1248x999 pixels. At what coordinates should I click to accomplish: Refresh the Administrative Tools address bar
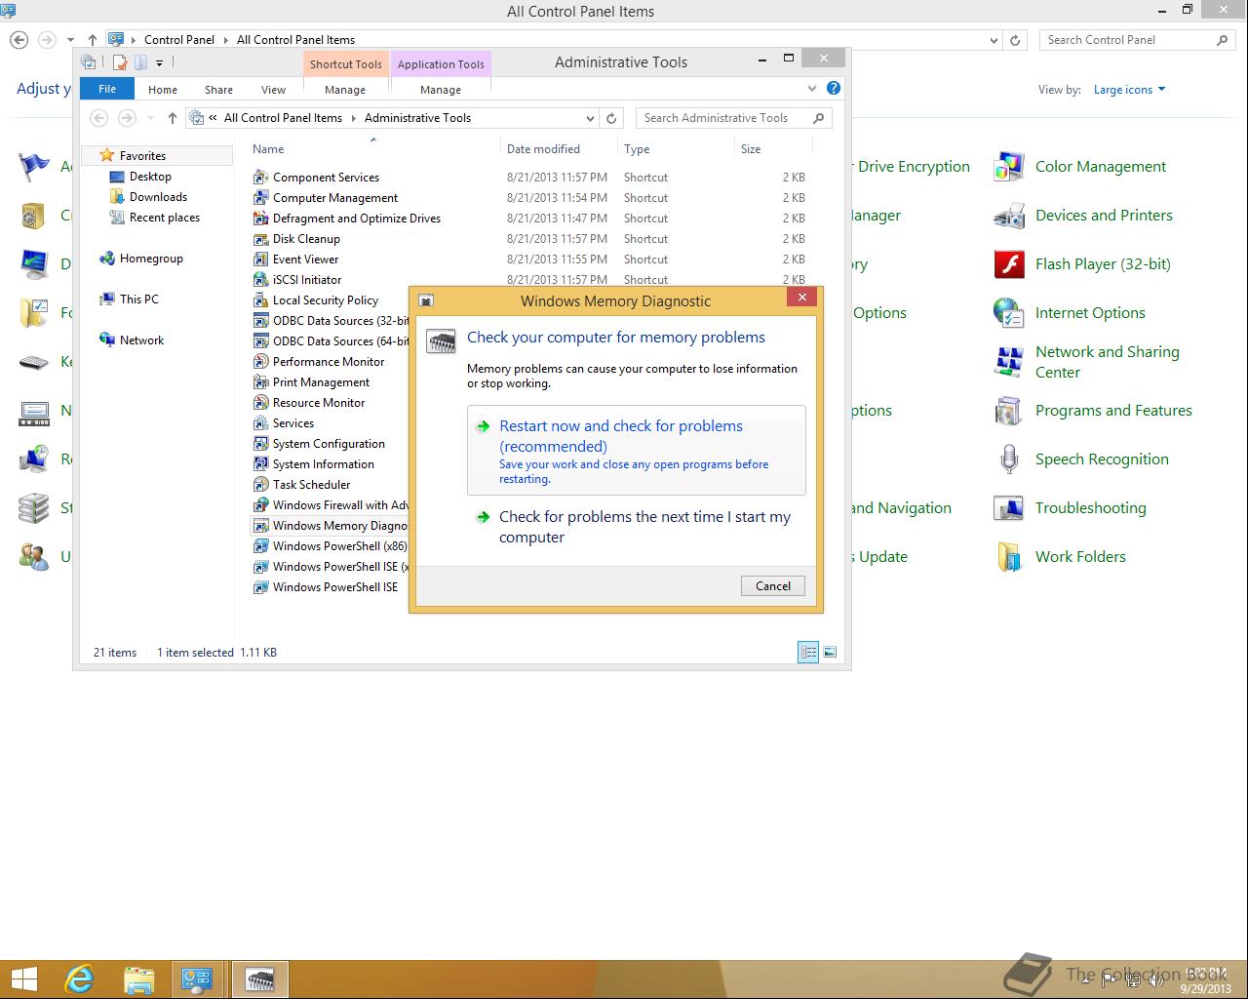pyautogui.click(x=611, y=118)
